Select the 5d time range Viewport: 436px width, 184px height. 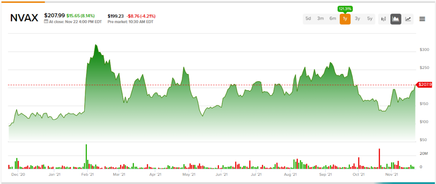tap(308, 19)
